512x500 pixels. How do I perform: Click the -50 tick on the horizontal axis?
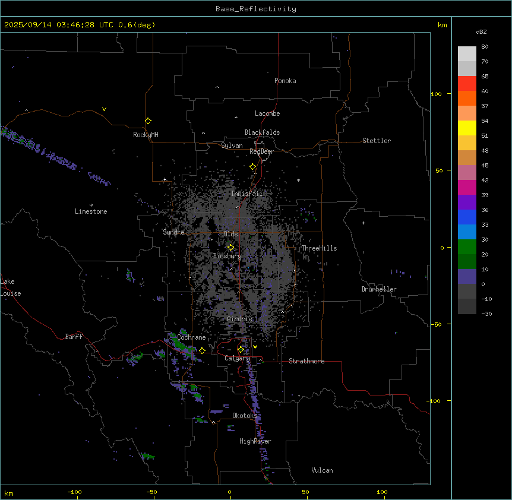click(151, 492)
